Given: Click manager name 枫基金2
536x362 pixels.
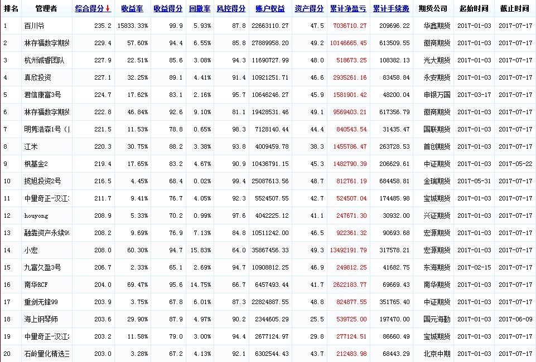Looking at the screenshot, I should point(36,164).
